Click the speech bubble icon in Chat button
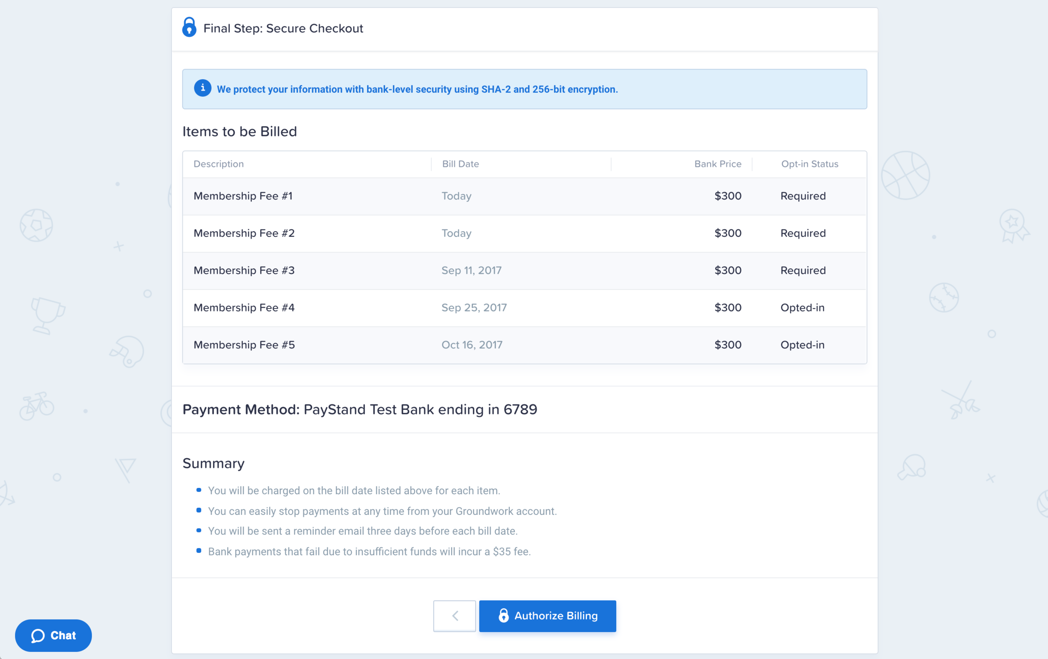The width and height of the screenshot is (1048, 659). tap(38, 636)
